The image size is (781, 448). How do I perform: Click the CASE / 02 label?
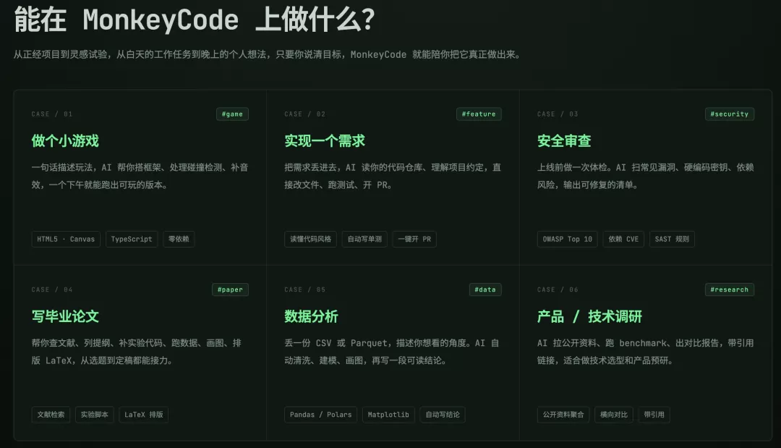[x=305, y=114]
